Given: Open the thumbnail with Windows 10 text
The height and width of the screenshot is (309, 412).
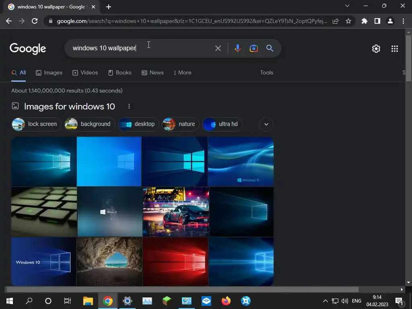Looking at the screenshot, I should pyautogui.click(x=43, y=262).
